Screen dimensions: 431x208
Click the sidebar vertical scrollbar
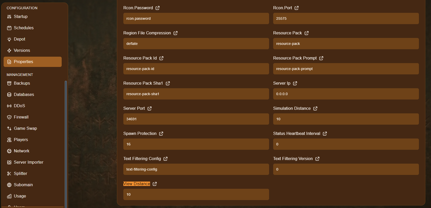click(66, 144)
